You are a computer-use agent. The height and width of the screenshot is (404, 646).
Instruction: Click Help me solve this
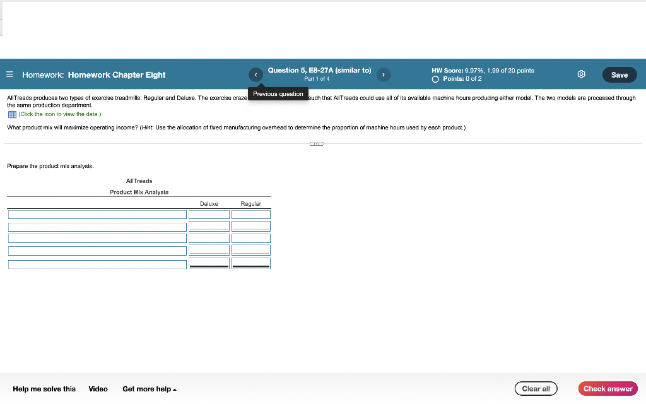[x=44, y=389]
